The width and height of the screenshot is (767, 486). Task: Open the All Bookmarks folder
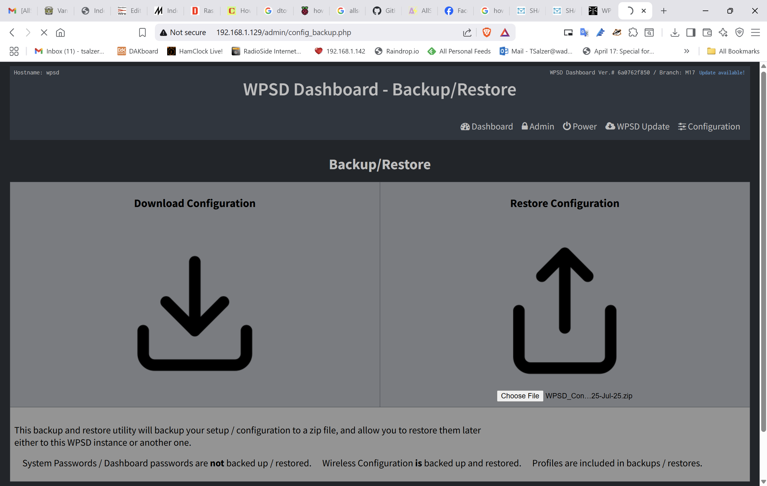coord(733,51)
